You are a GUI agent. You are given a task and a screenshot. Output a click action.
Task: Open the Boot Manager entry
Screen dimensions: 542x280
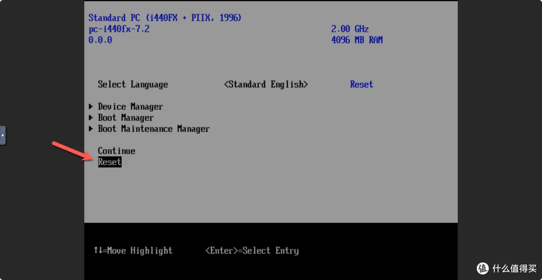[x=125, y=117]
